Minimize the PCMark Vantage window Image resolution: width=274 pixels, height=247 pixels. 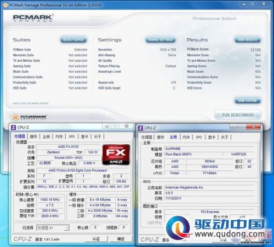tap(244, 4)
